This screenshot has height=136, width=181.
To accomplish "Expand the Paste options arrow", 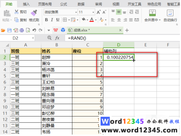I will pos(11,20).
